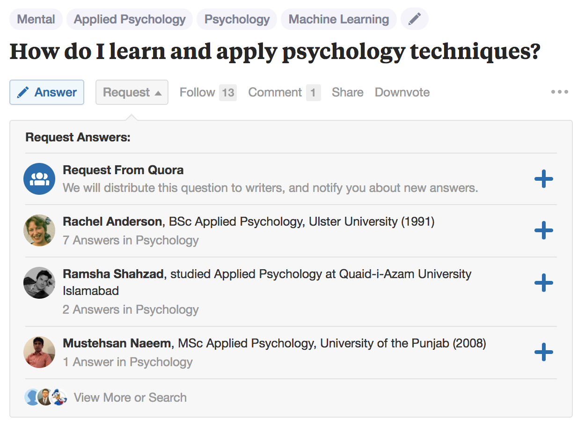585x427 pixels.
Task: Click plus icon beside Ramsha Shahzad
Action: 543,283
